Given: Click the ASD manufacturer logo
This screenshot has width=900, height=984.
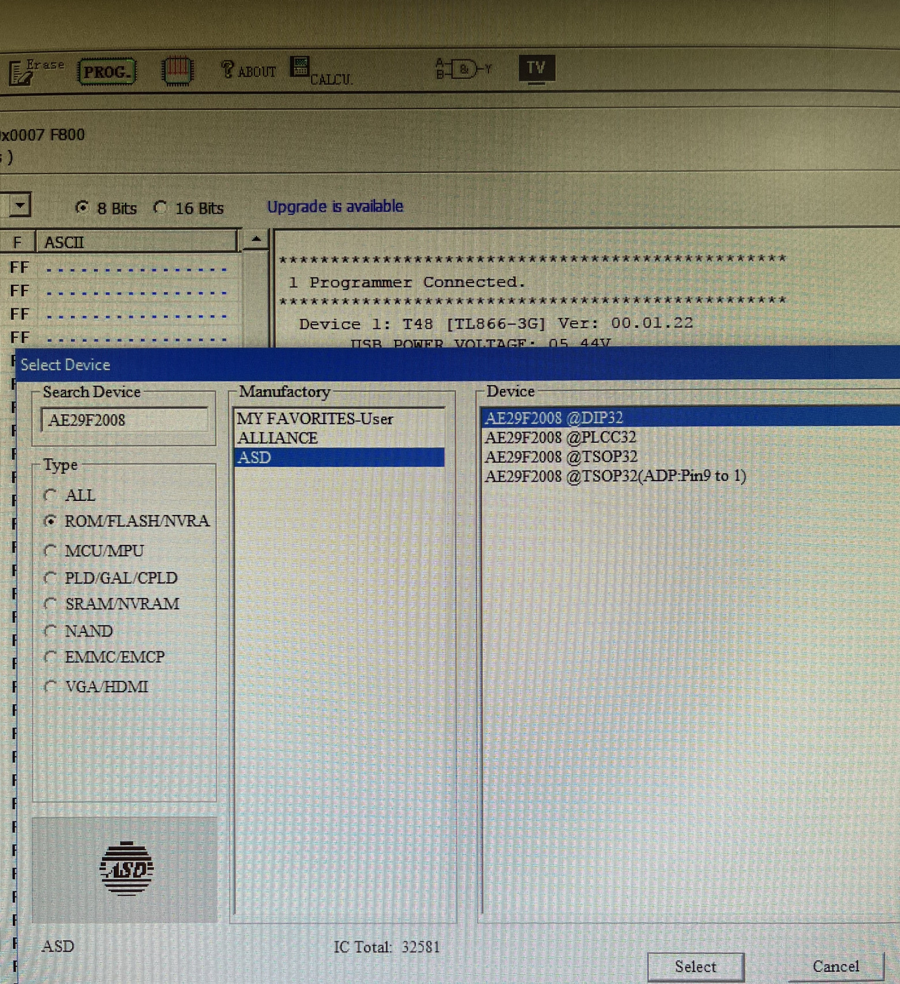Looking at the screenshot, I should (126, 868).
